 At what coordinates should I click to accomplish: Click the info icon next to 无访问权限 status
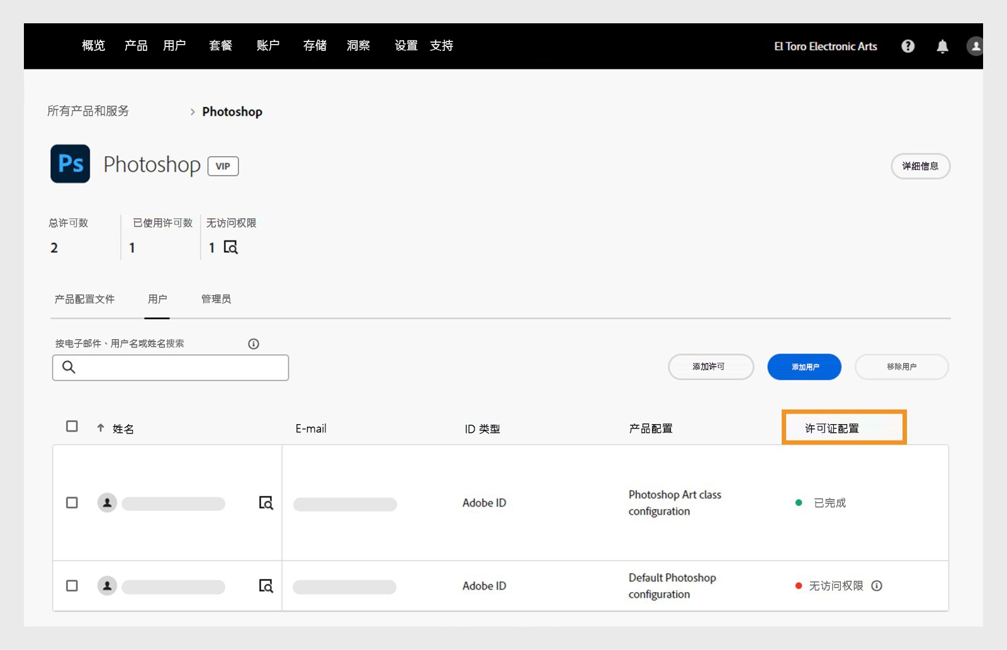coord(877,586)
